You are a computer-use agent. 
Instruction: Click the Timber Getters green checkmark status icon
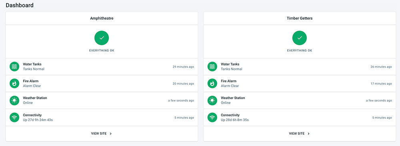point(300,38)
